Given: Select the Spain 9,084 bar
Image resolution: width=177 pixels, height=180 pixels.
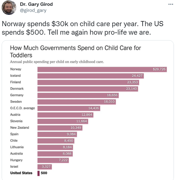Looking at the screenshot, I should [57, 134].
